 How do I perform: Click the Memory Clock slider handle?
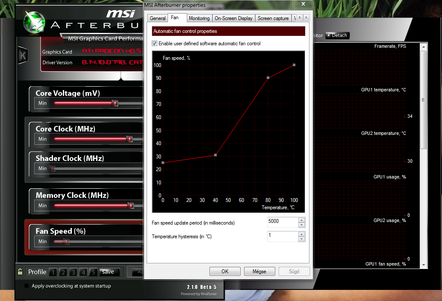pyautogui.click(x=131, y=205)
